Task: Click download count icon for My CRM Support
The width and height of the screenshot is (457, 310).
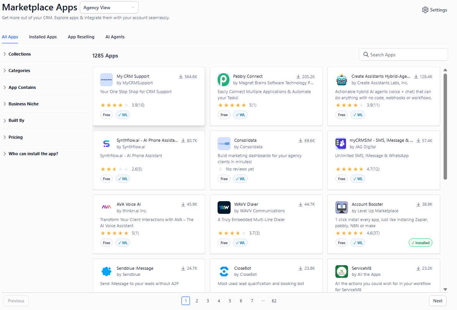Action: pos(181,77)
